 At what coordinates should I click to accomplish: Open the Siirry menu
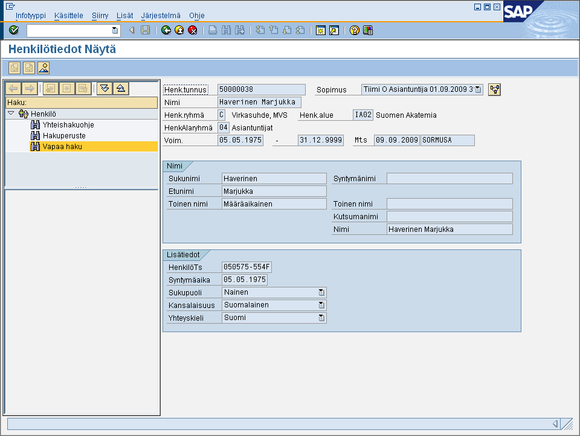tap(100, 16)
